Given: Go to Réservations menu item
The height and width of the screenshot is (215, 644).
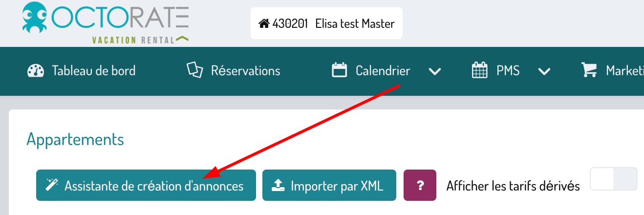Looking at the screenshot, I should [x=245, y=71].
